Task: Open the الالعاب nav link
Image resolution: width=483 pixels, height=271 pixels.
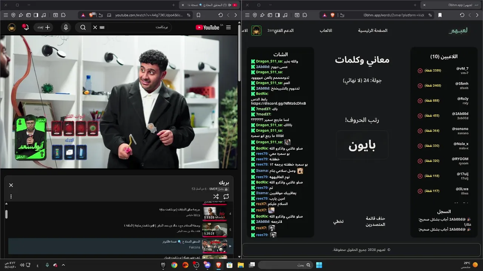Action: point(326,30)
